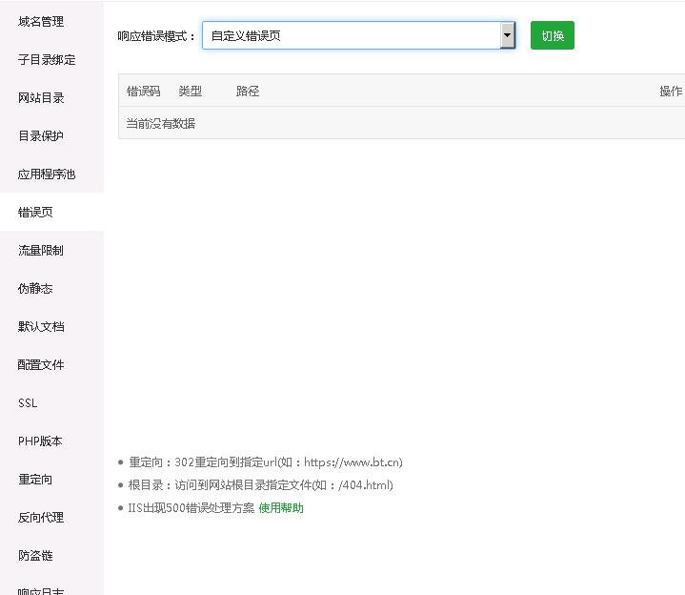
Task: Click the 根目录 /404.html hint text
Action: (261, 484)
